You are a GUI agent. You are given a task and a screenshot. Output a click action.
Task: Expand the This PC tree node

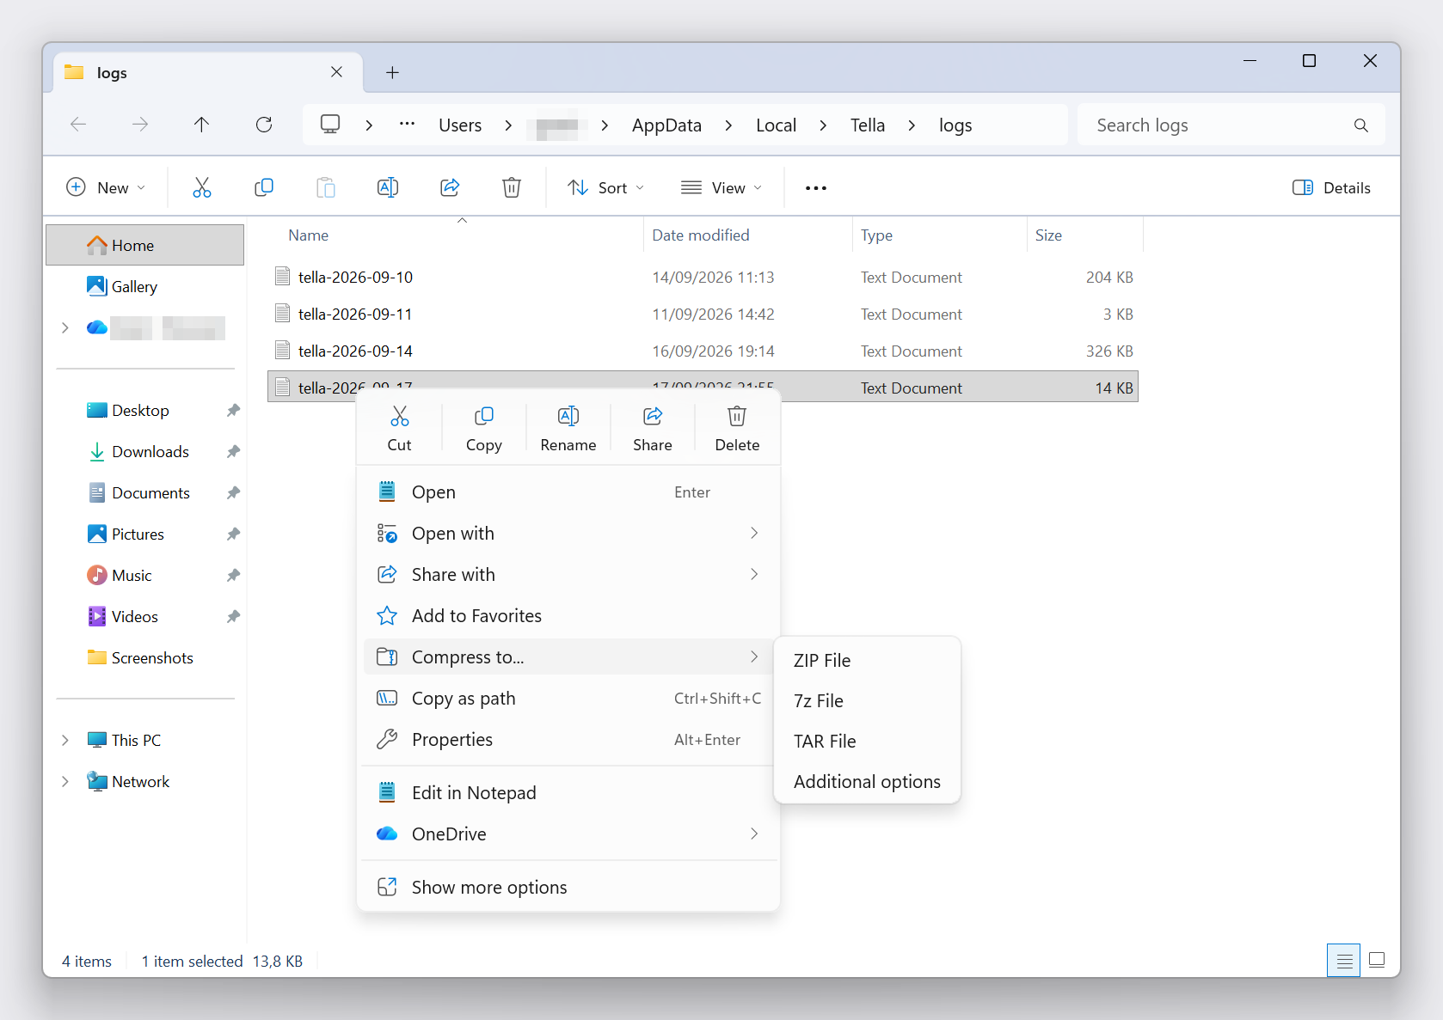(64, 741)
